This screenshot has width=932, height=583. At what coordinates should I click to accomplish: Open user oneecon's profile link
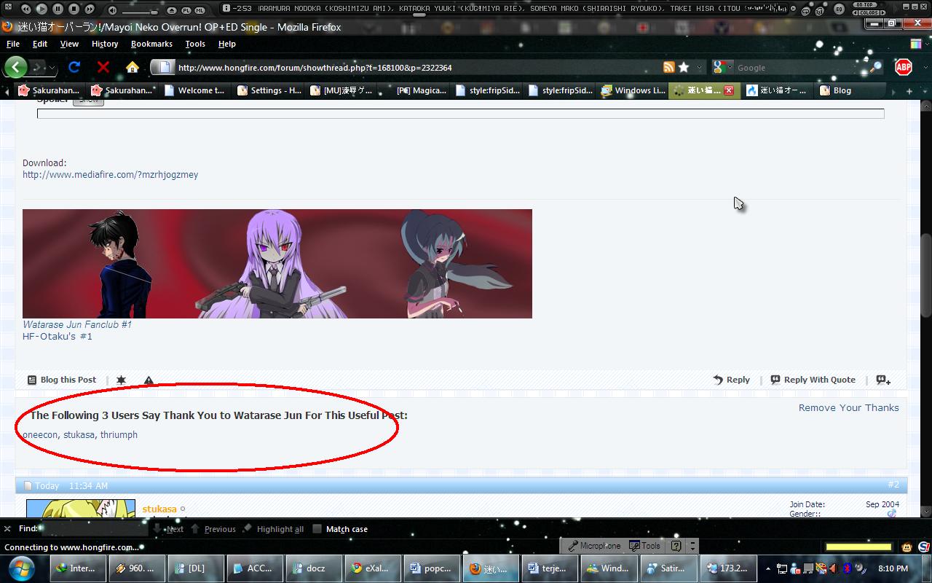[x=40, y=435]
